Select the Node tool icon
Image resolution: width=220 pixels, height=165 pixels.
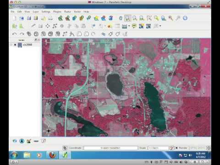(x=55, y=26)
